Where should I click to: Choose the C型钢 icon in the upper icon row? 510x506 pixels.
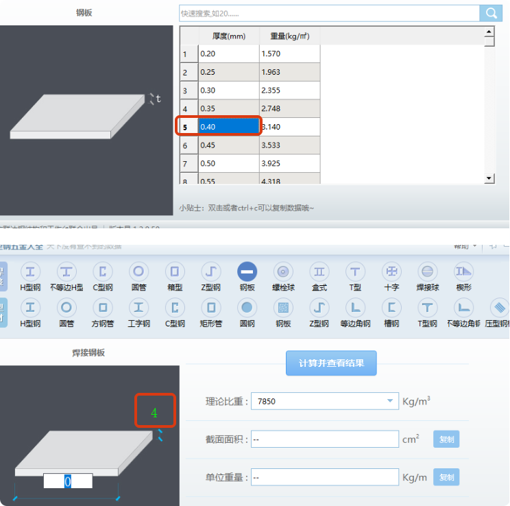coord(103,272)
